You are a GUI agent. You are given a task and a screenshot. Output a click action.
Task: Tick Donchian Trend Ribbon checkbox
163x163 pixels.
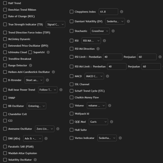[x=5, y=10]
